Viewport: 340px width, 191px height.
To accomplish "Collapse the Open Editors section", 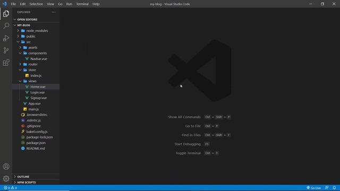I will pyautogui.click(x=36, y=20).
